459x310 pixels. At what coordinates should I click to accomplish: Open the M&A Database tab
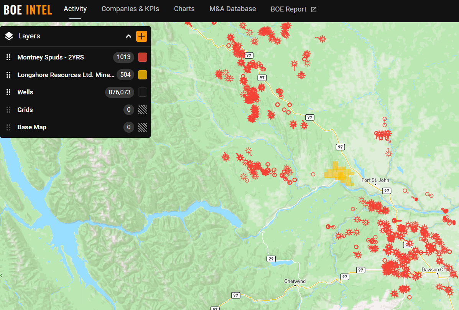(233, 9)
